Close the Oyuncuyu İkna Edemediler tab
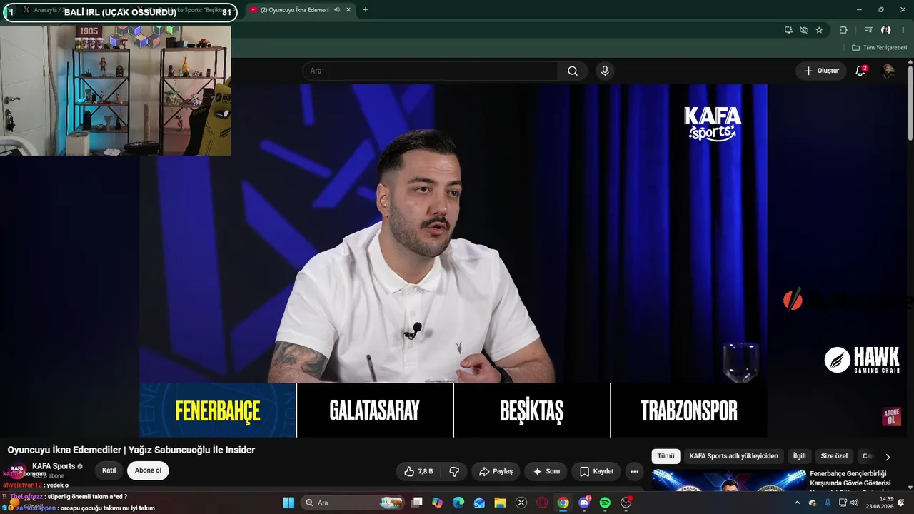This screenshot has width=914, height=514. [348, 10]
